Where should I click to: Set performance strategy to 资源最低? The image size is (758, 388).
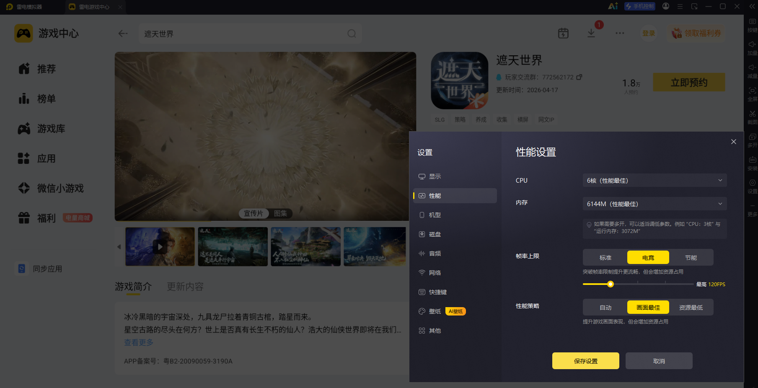pyautogui.click(x=691, y=308)
